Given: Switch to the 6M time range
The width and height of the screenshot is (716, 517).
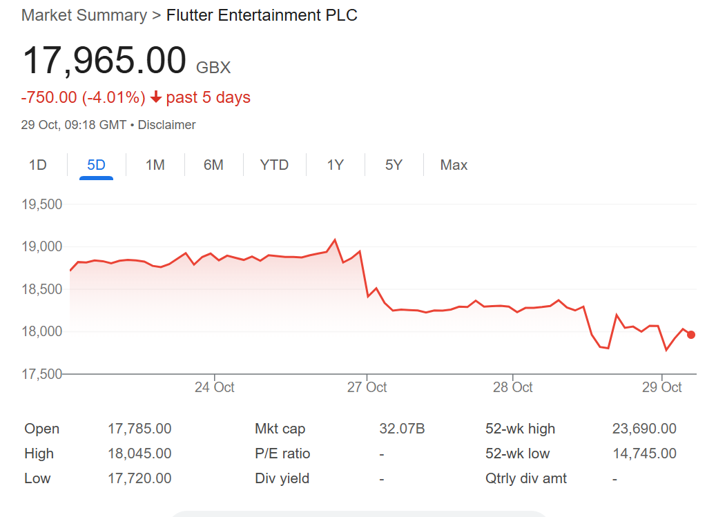Looking at the screenshot, I should click(x=214, y=164).
